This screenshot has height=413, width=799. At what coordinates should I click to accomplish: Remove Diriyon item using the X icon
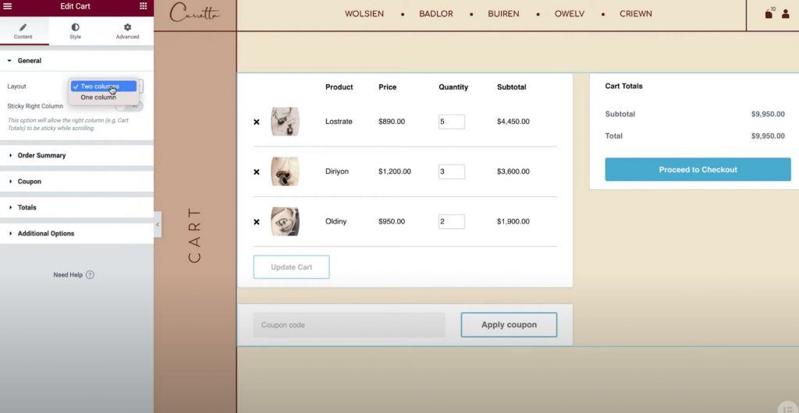[x=256, y=172]
